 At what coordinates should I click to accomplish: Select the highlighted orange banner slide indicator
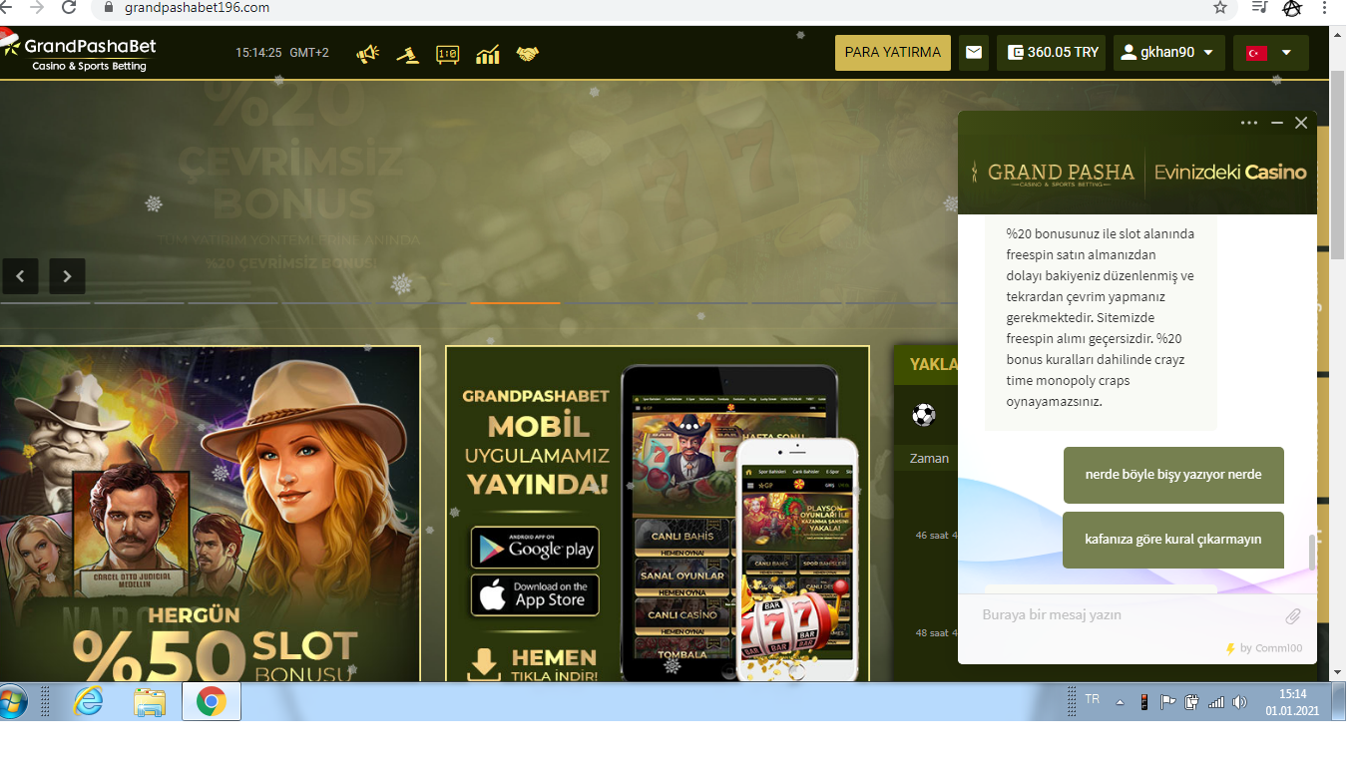(x=515, y=302)
